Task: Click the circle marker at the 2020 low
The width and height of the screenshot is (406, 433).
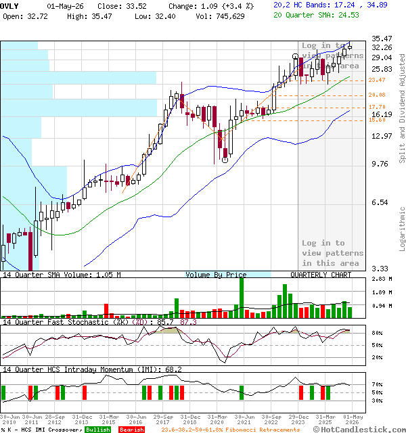Action: (x=225, y=160)
